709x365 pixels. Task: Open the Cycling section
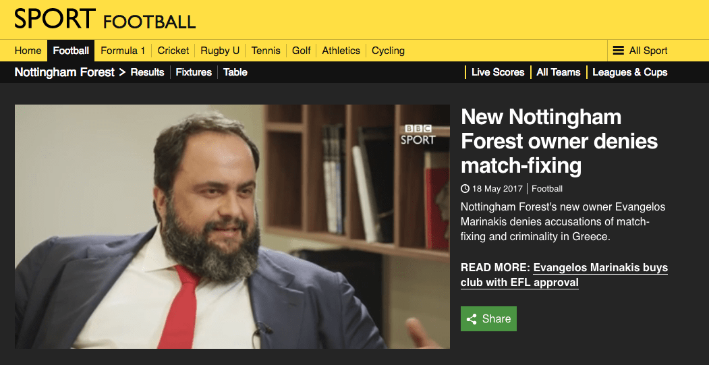click(x=388, y=51)
